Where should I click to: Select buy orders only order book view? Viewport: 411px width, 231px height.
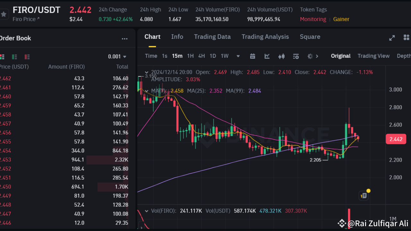[14, 57]
